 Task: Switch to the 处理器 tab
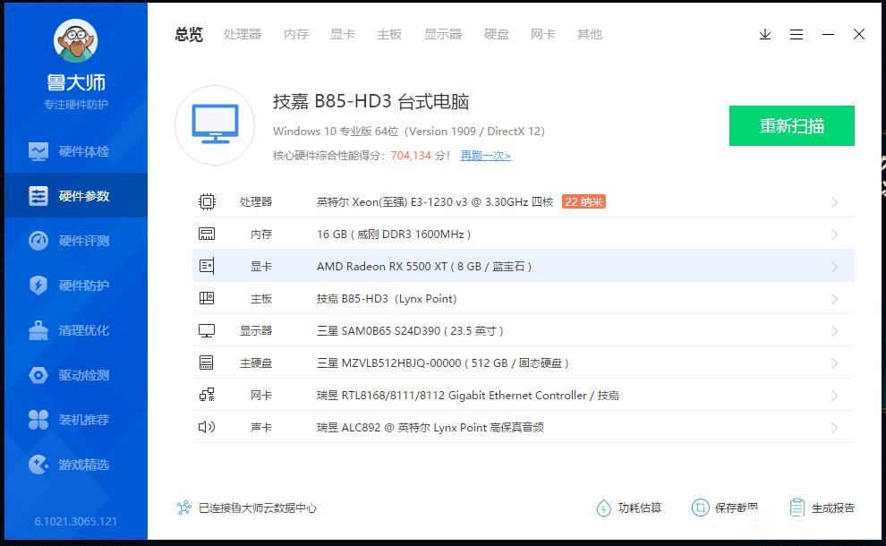pyautogui.click(x=243, y=35)
